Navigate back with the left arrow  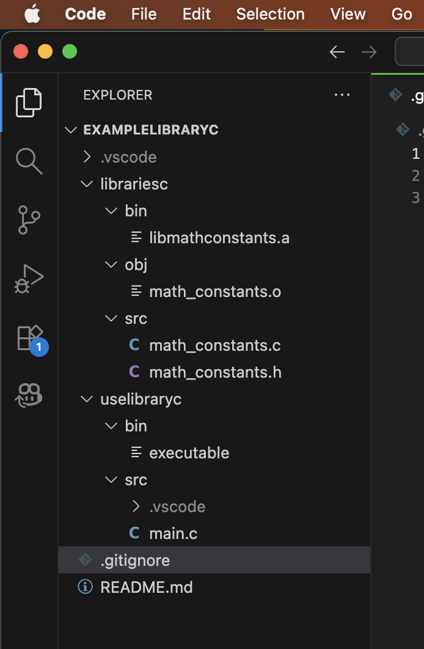(x=337, y=52)
